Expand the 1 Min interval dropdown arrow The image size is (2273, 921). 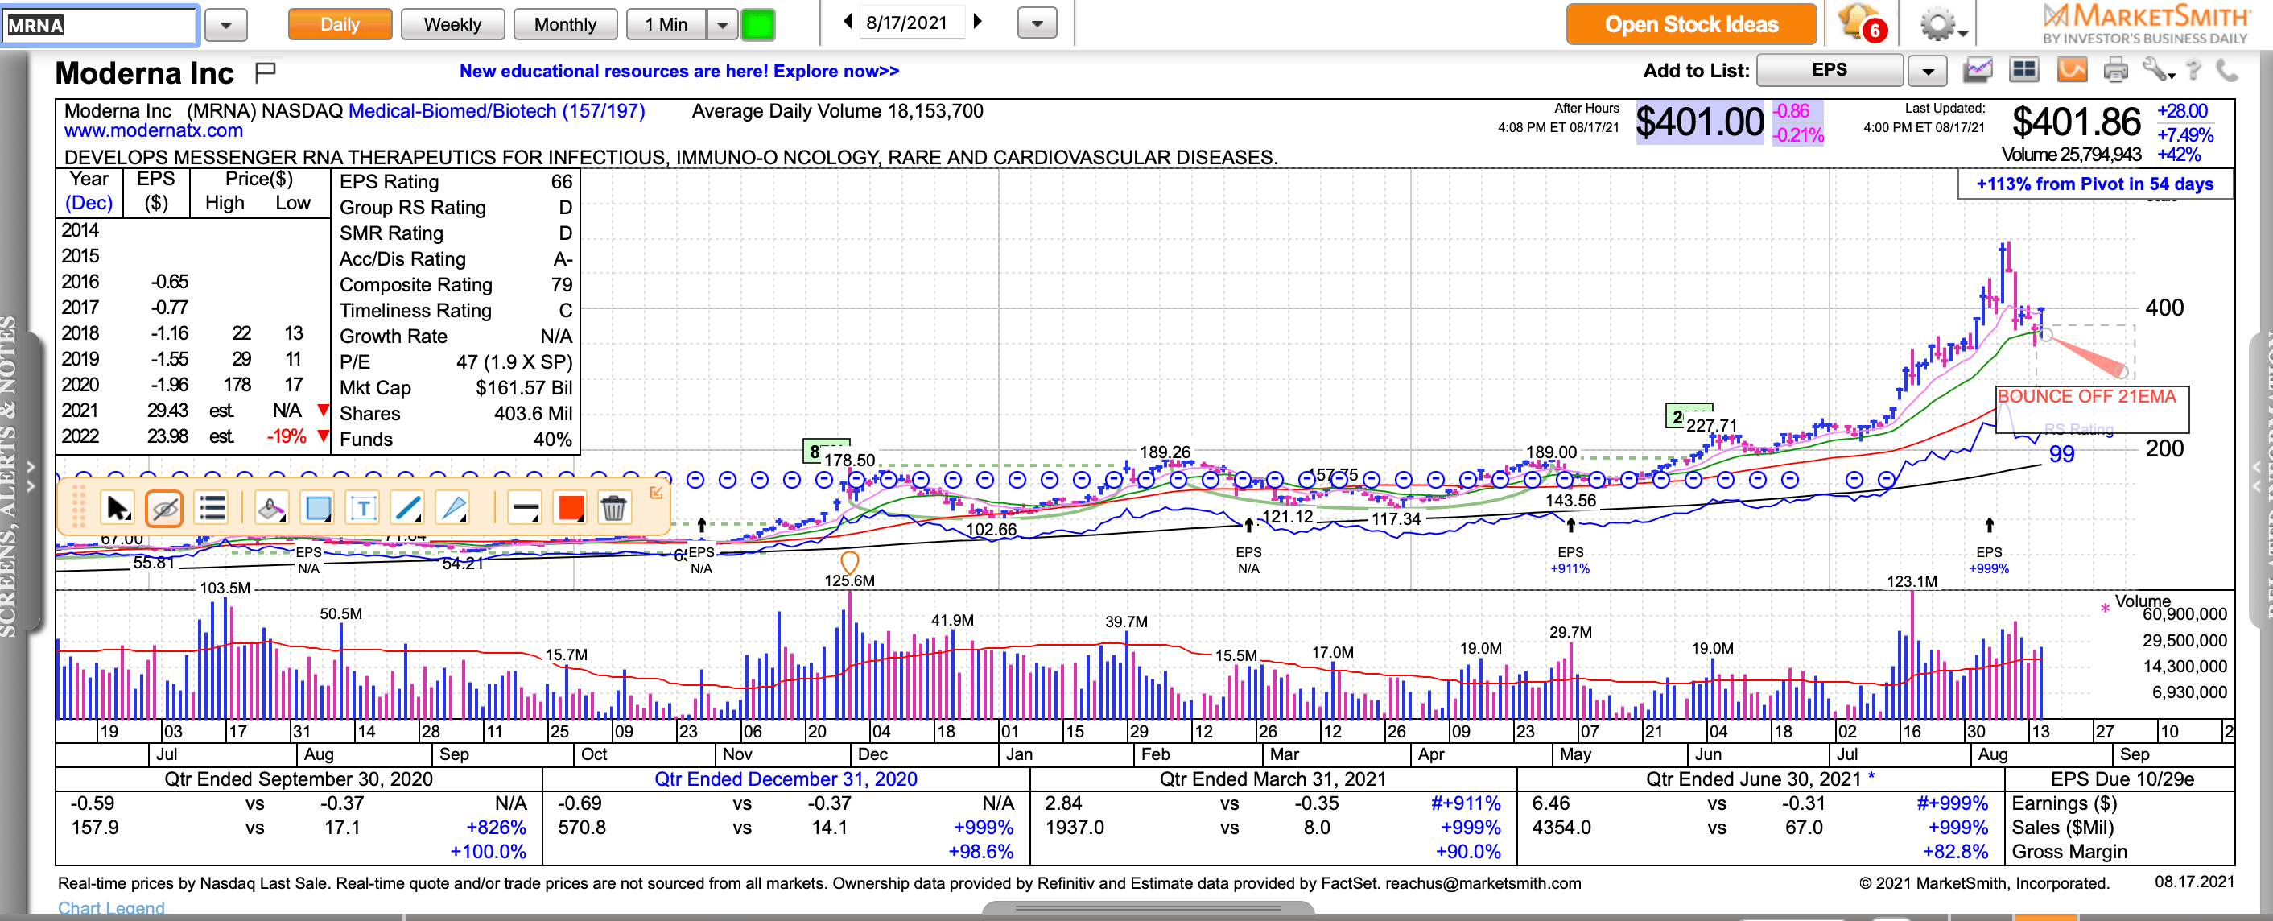[x=723, y=25]
